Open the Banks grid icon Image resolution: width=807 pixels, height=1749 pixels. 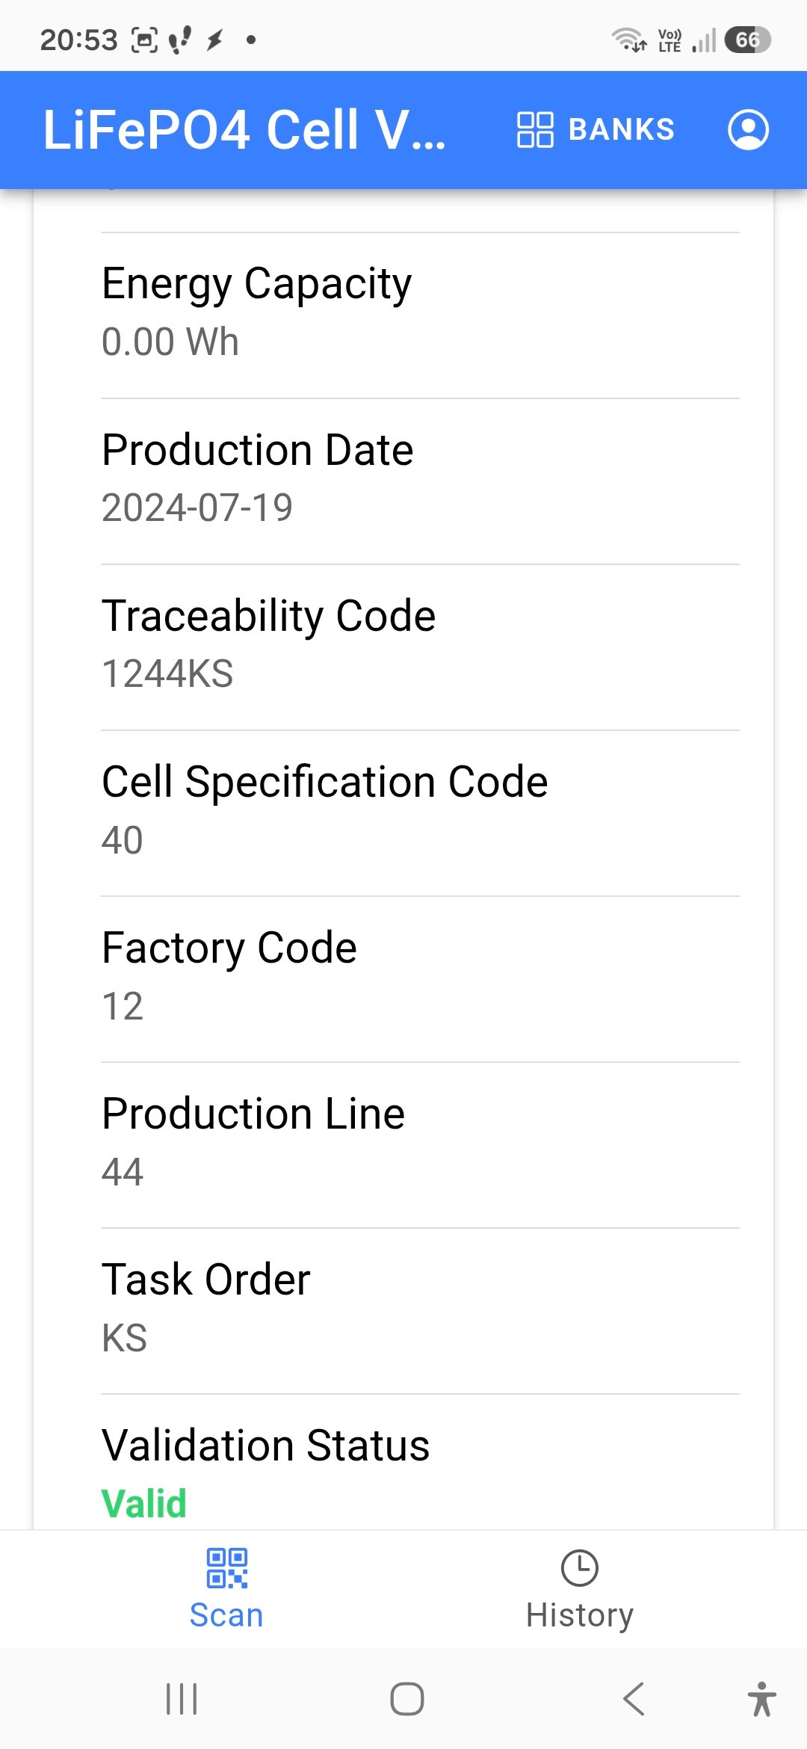tap(535, 129)
